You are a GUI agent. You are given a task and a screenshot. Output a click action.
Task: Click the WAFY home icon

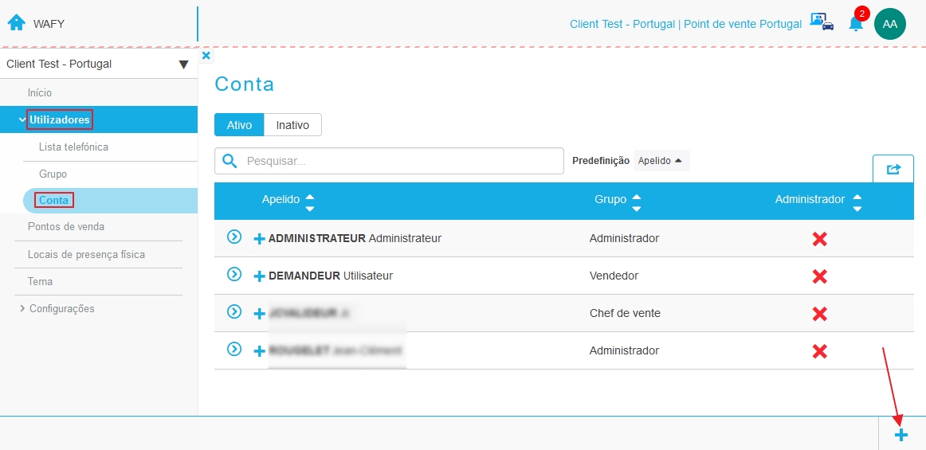(x=17, y=24)
